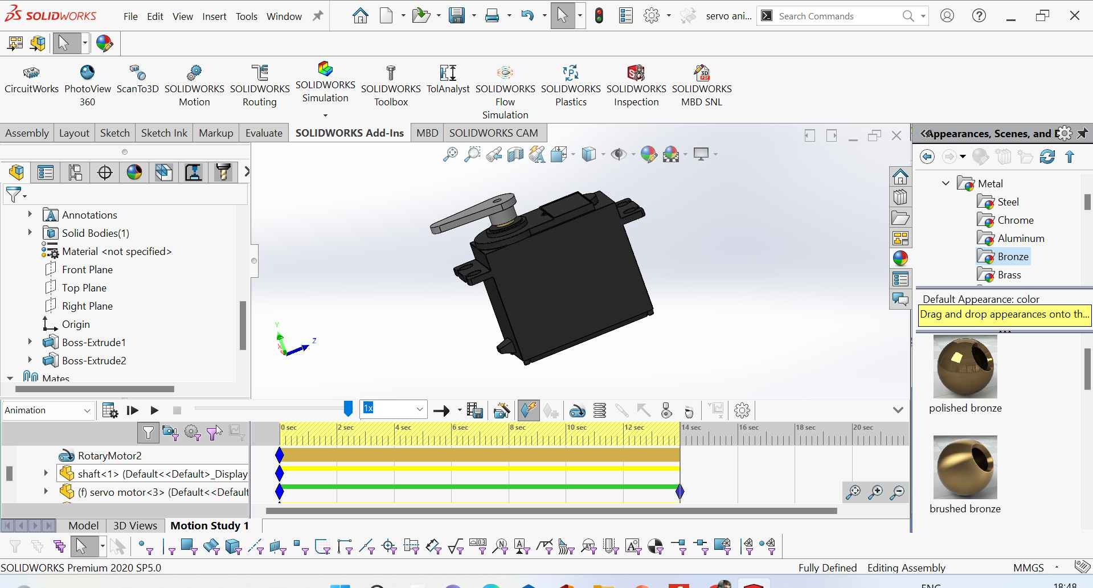Pin the Appearances task pane
Screen dimensions: 1093x588
(x=1082, y=134)
